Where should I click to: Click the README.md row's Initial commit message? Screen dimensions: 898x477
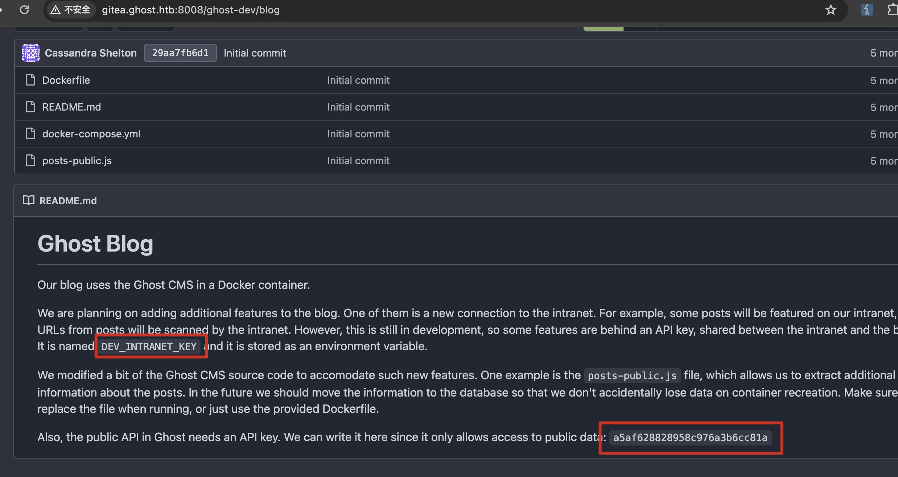[x=358, y=107]
